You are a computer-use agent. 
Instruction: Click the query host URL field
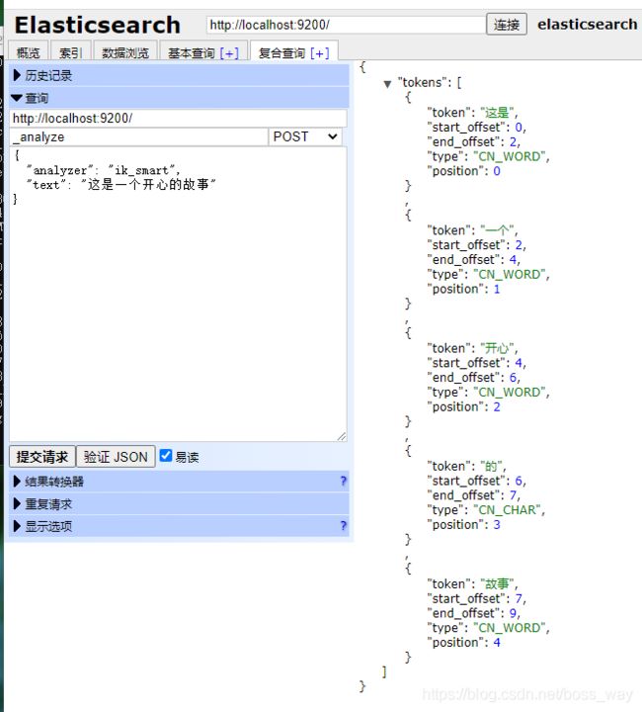click(178, 118)
